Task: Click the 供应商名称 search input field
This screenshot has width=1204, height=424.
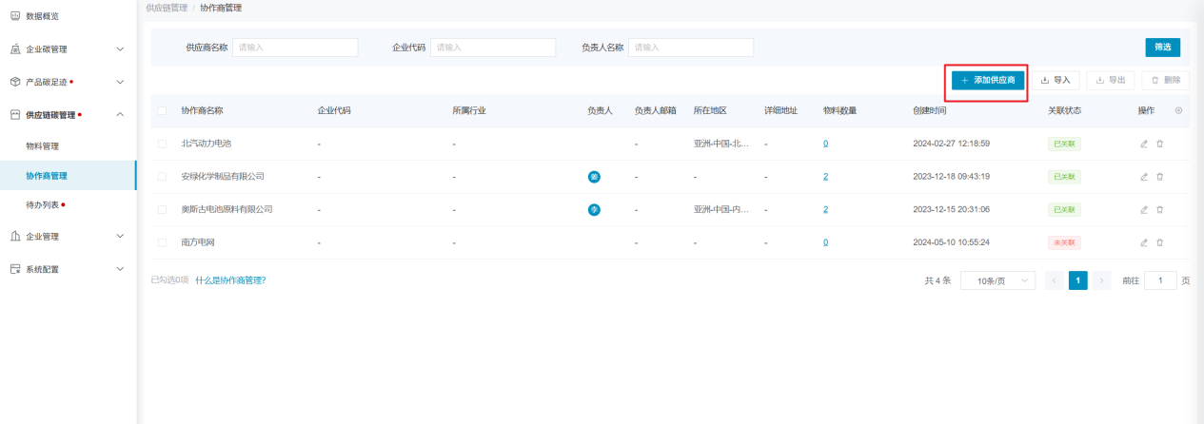Action: (x=295, y=48)
